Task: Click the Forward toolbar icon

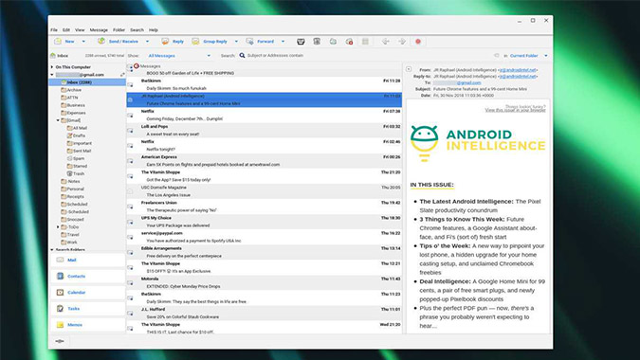Action: (249, 41)
